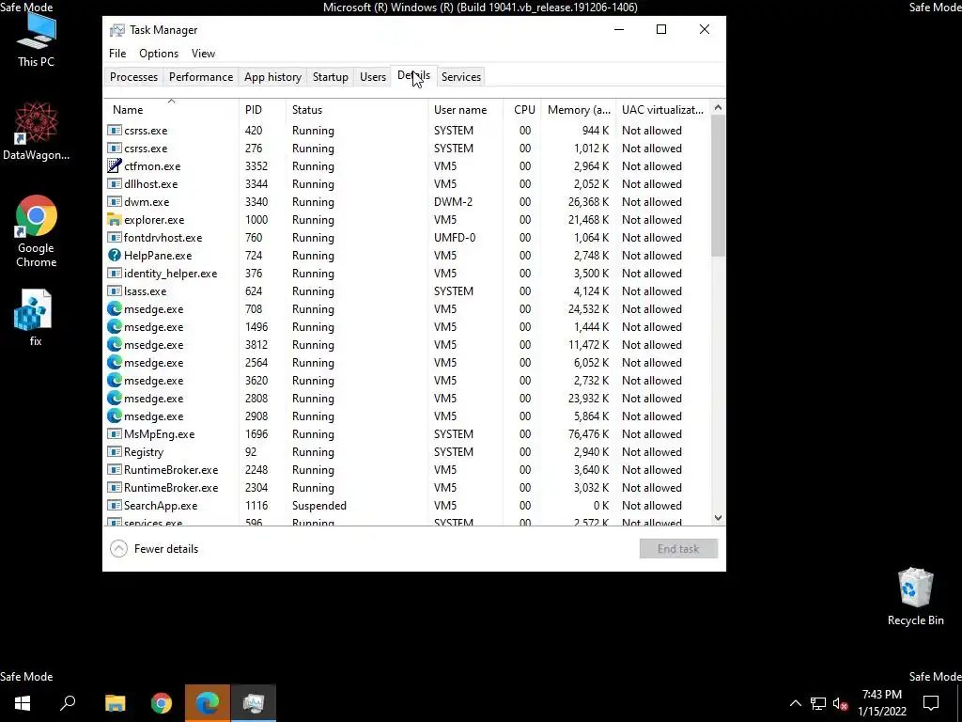Select identity_helper.exe row
Screen dimensions: 962x722
click(408, 274)
